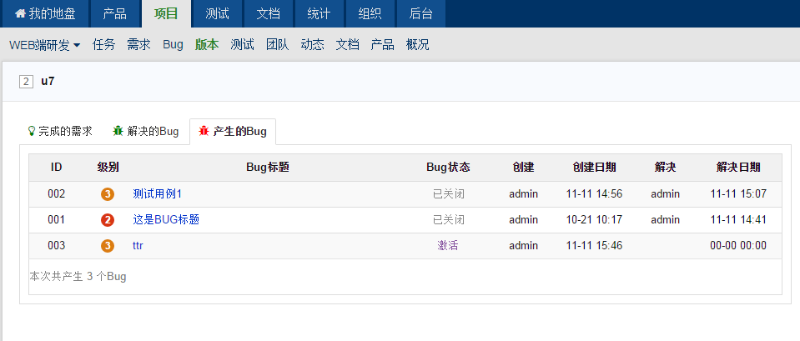Image resolution: width=800 pixels, height=341 pixels.
Task: Click severity 3 badge for bug 003
Action: coord(108,246)
